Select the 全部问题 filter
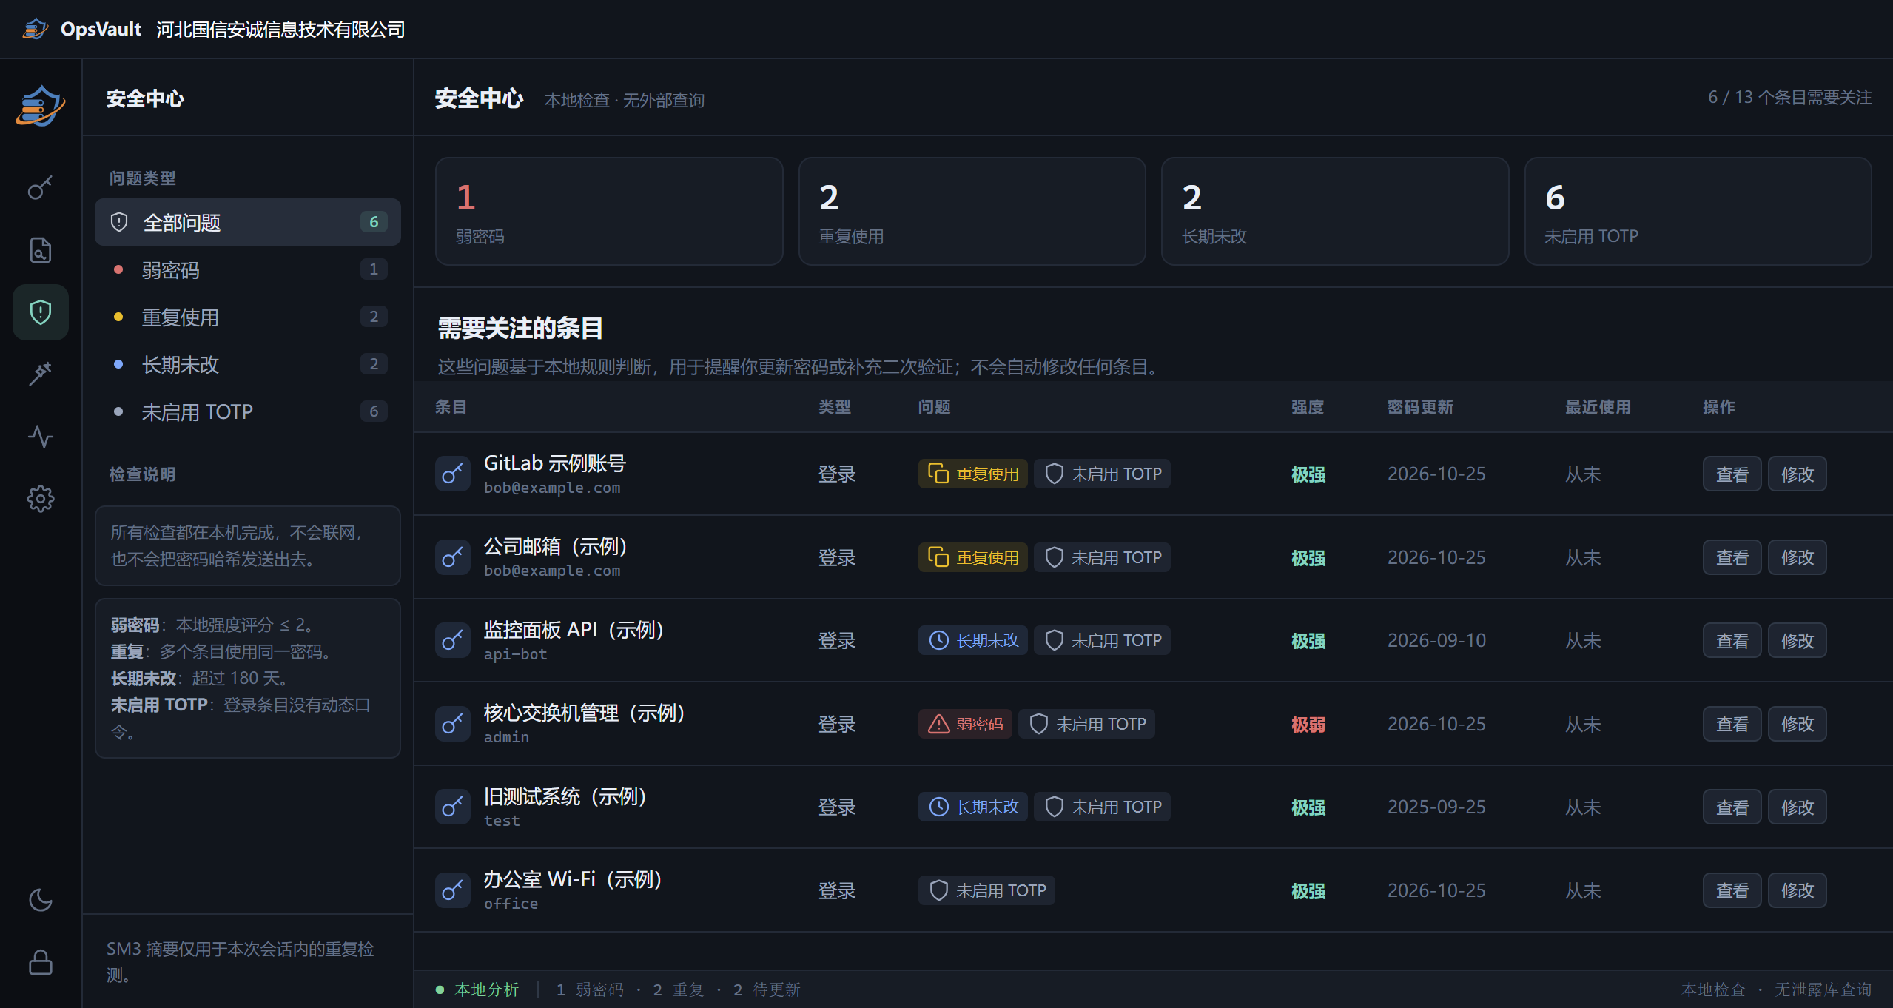 [x=248, y=222]
